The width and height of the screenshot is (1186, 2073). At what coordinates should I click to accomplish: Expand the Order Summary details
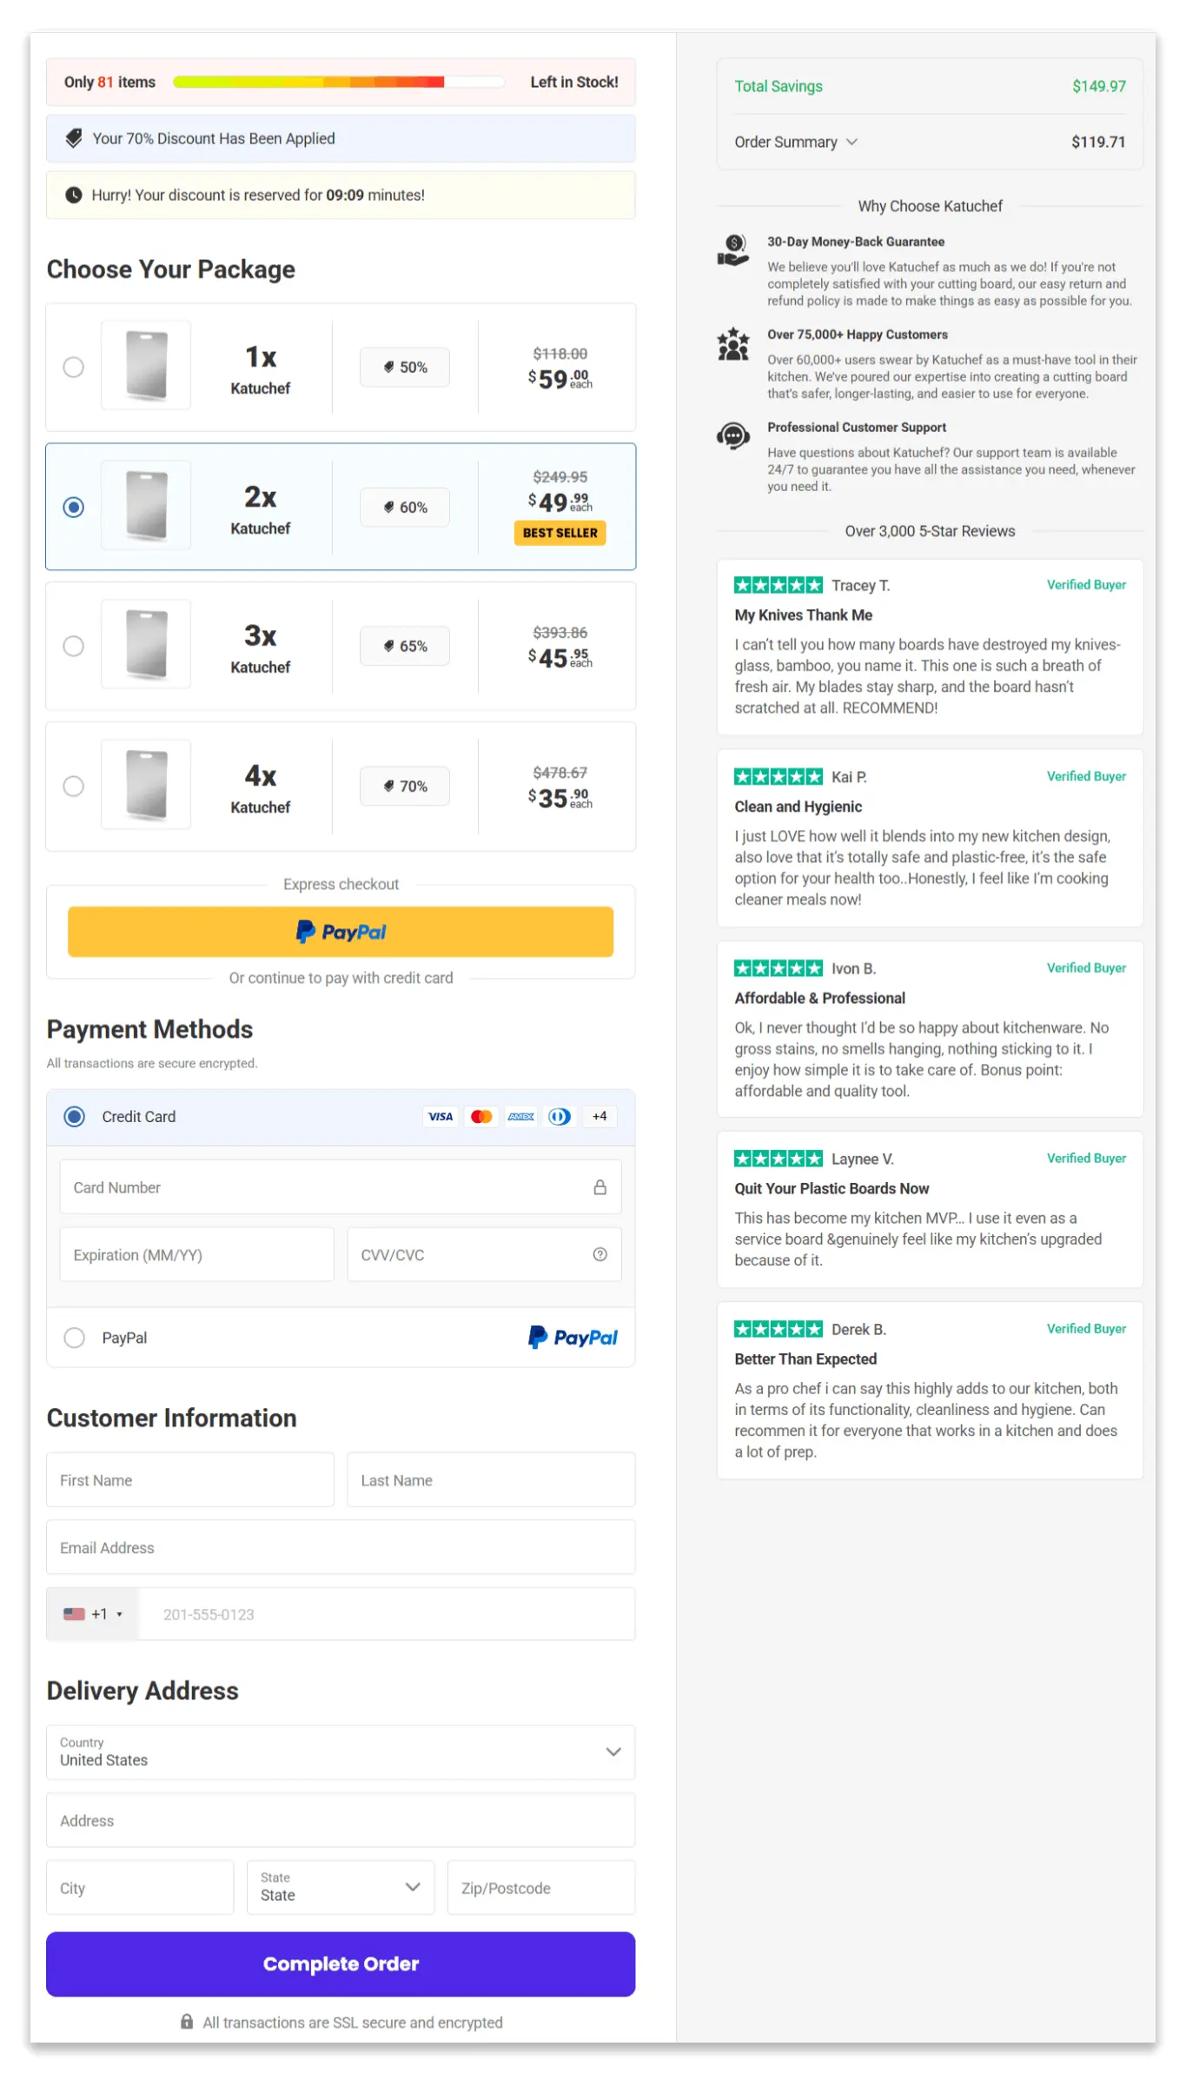click(796, 142)
